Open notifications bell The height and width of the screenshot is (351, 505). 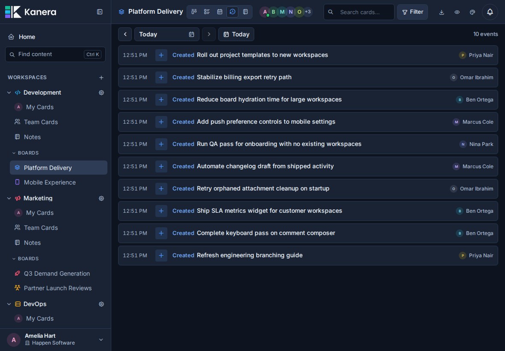click(x=490, y=12)
